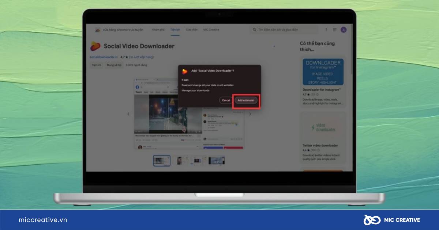Cancel the add extension dialog
The height and width of the screenshot is (230, 439).
226,100
